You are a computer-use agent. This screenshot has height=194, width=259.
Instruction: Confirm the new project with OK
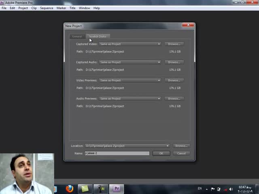click(161, 154)
